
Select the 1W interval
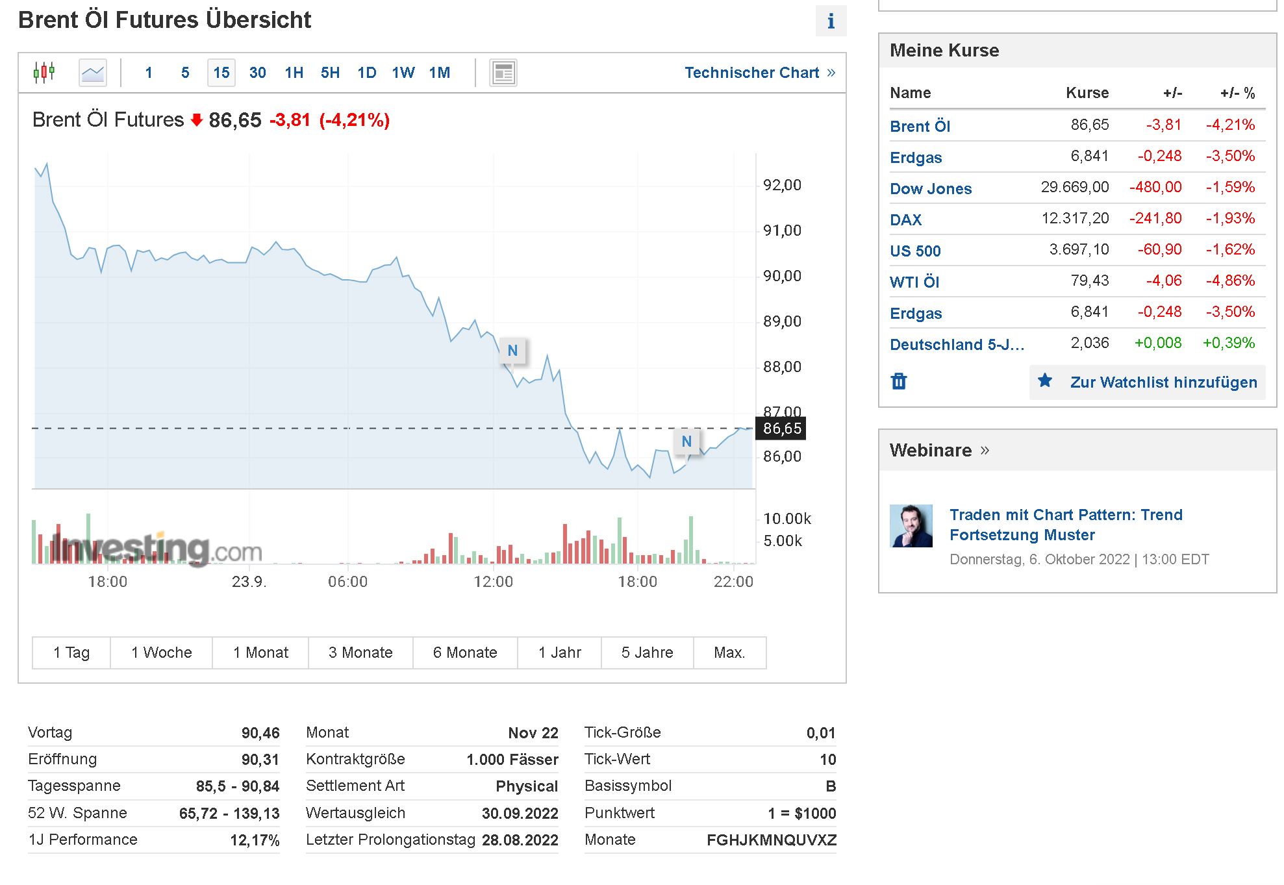tap(403, 73)
